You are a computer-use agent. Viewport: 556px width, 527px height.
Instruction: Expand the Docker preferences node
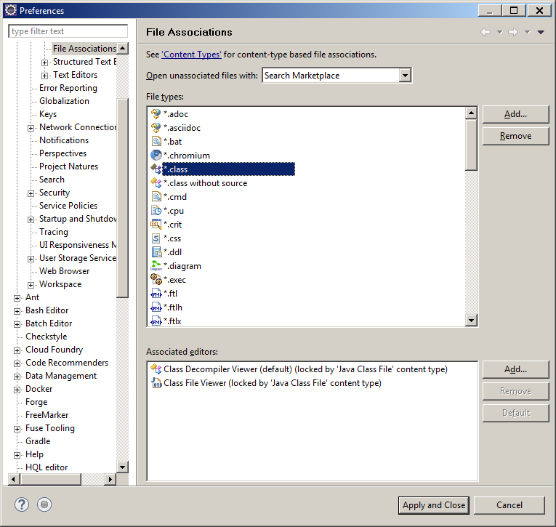click(17, 390)
